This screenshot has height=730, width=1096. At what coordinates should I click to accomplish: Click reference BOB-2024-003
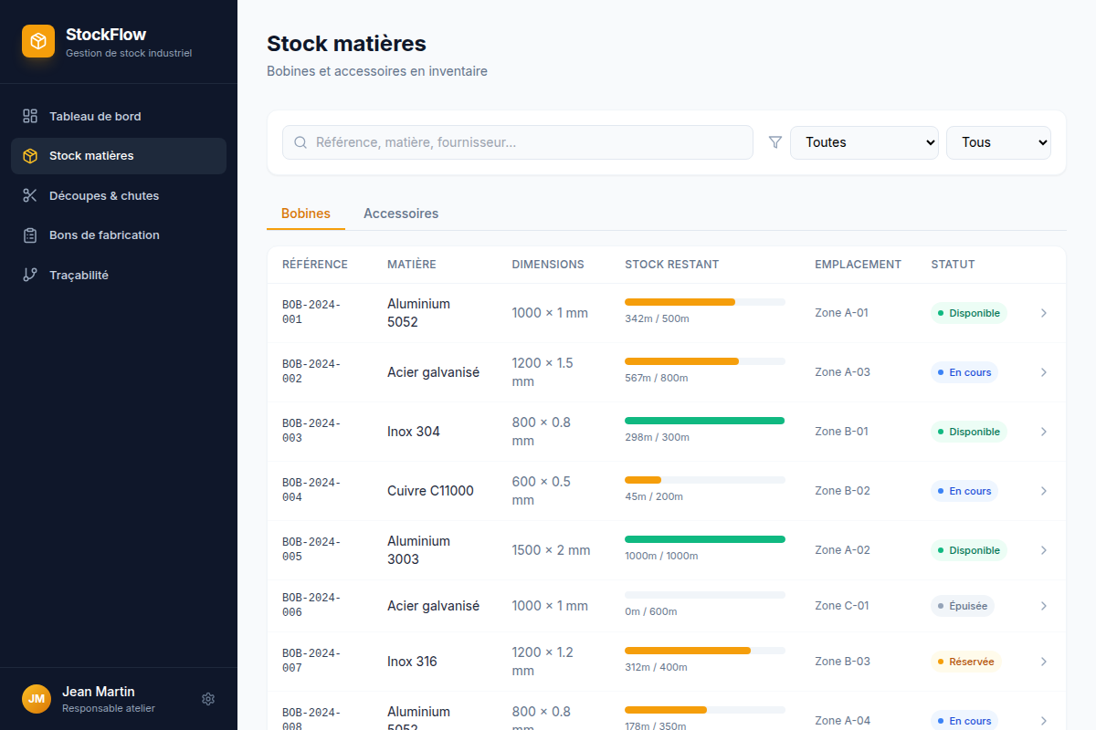coord(311,432)
